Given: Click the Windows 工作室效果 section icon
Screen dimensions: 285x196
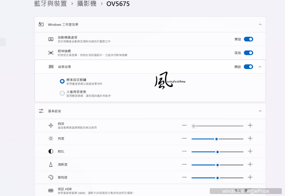Looking at the screenshot, I should (x=41, y=24).
